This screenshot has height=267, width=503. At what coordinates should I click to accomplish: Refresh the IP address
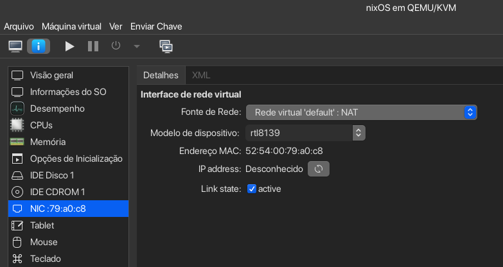pos(319,169)
